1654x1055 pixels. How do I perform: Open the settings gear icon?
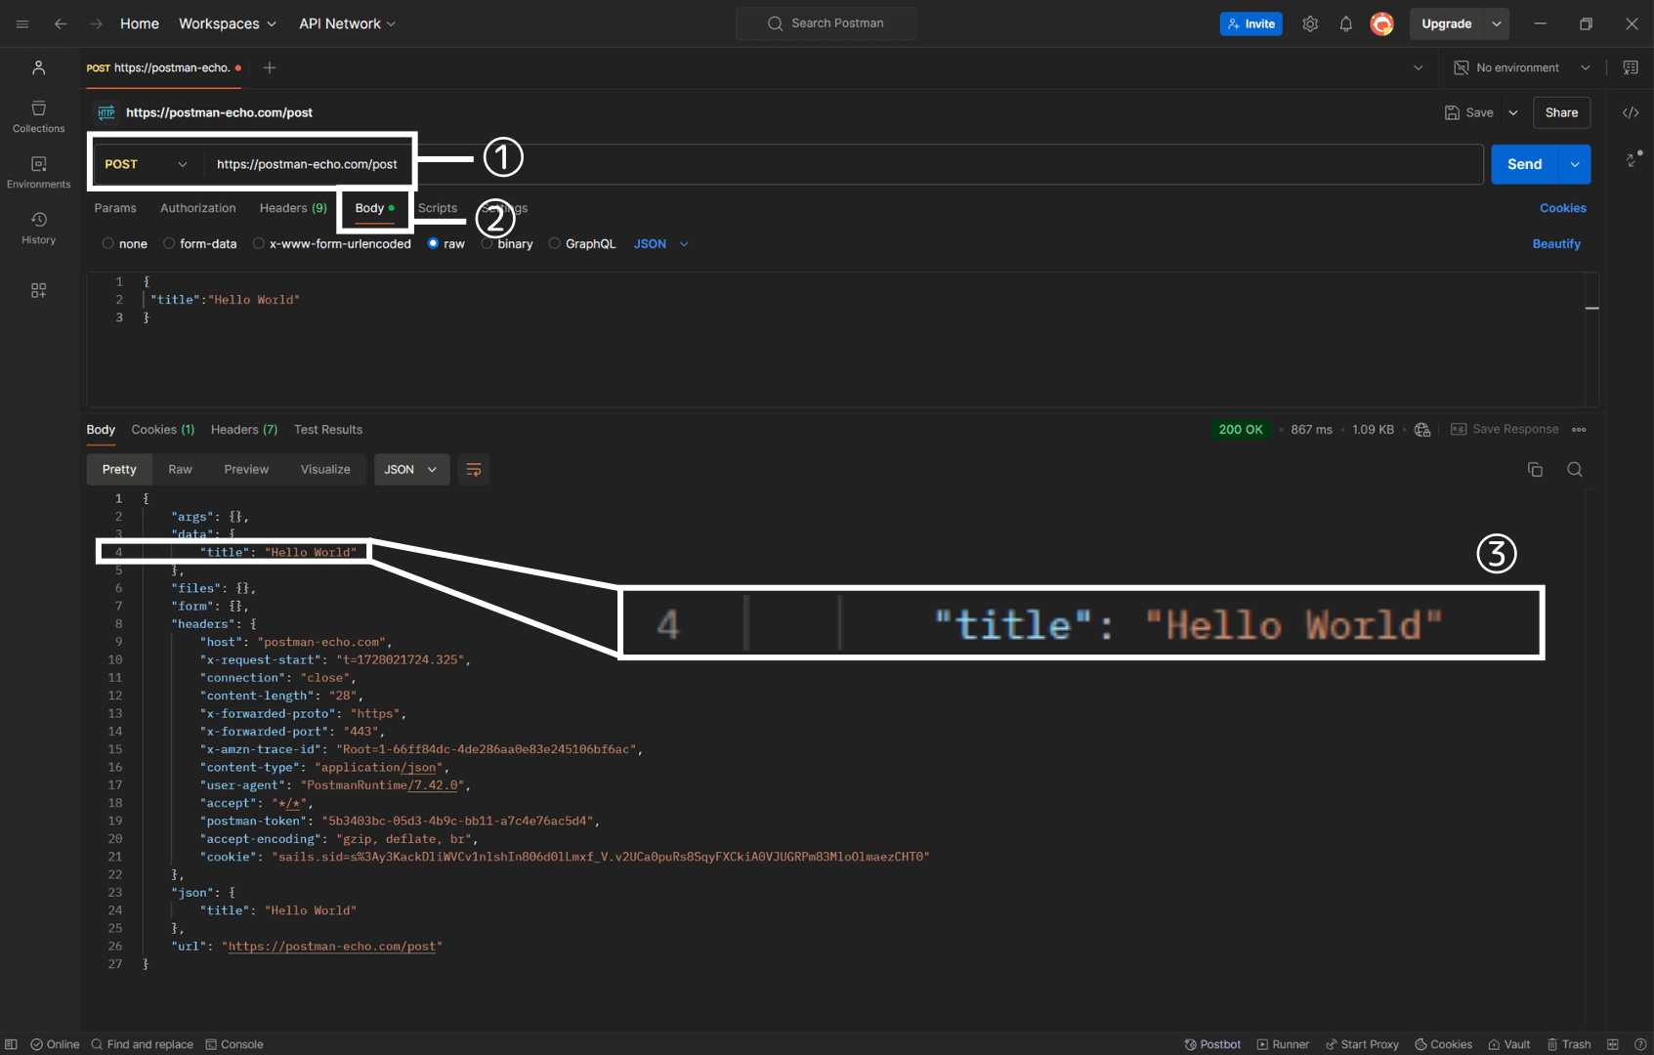point(1310,23)
